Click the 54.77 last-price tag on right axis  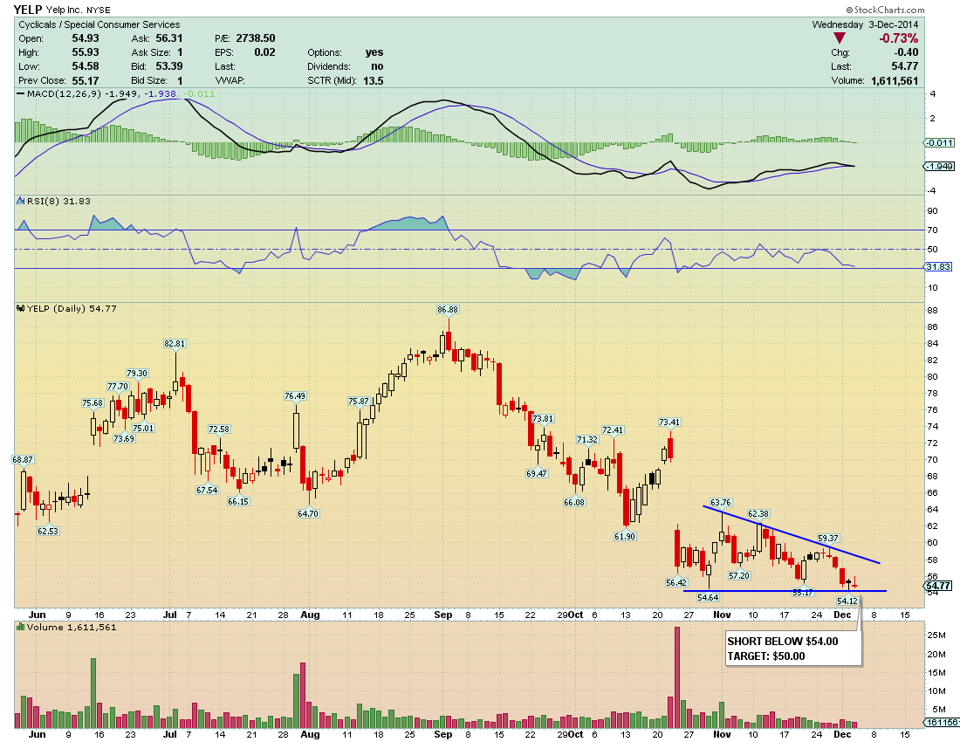(937, 585)
